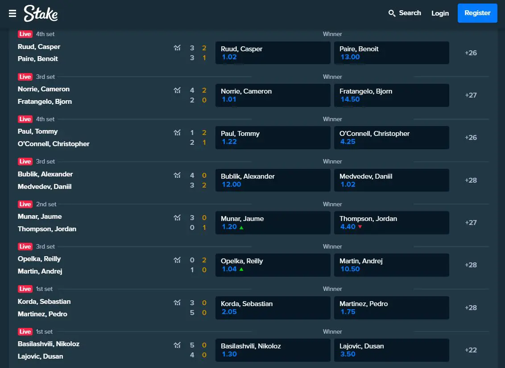Screen dimensions: 505x368
Task: Open the Opelka, Reilly match page
Action: coord(39,259)
